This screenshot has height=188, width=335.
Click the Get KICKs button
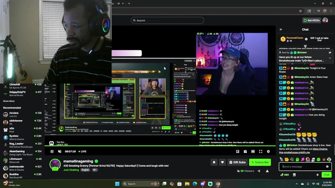311,20
